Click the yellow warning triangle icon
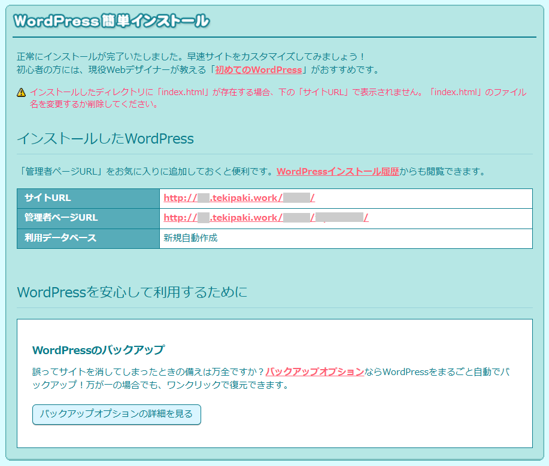549x466 pixels. (x=22, y=93)
